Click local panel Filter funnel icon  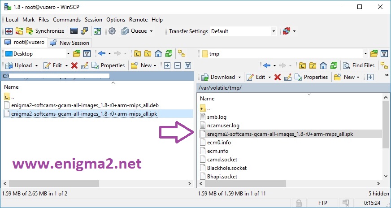(x=87, y=53)
